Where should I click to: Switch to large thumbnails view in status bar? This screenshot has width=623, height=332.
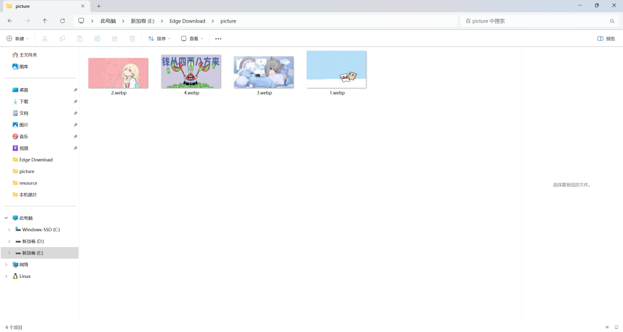616,327
